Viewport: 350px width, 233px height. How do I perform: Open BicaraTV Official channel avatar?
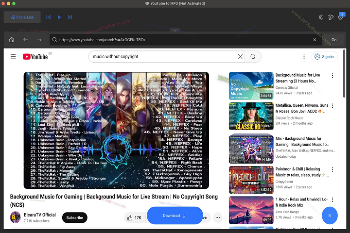tap(16, 217)
